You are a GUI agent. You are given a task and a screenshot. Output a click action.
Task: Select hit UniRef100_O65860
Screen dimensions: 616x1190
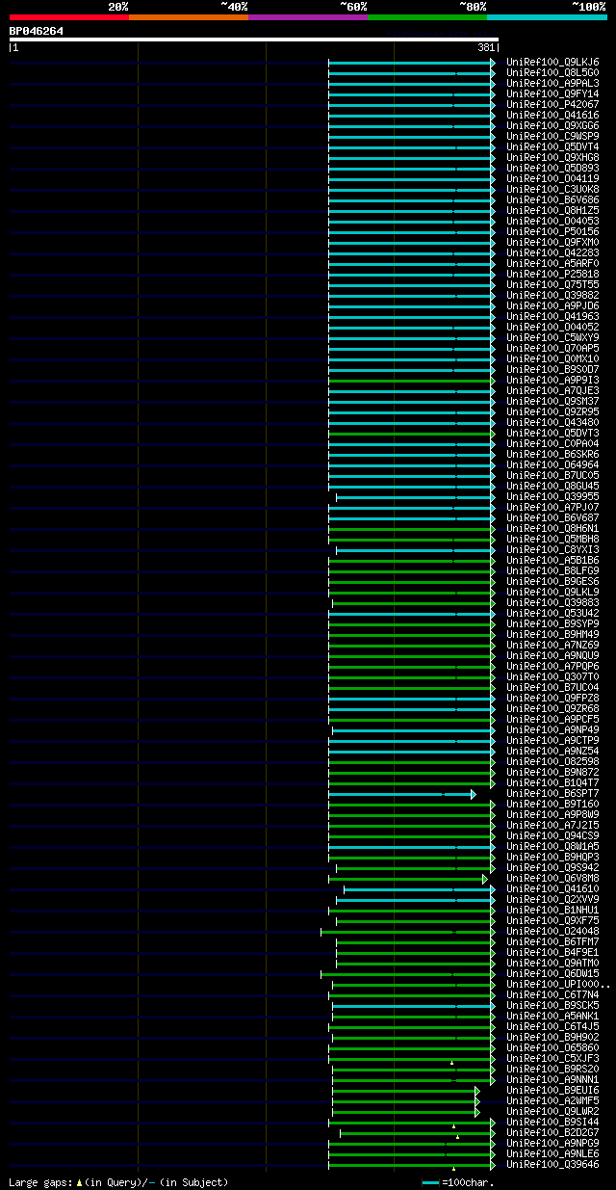click(554, 1047)
